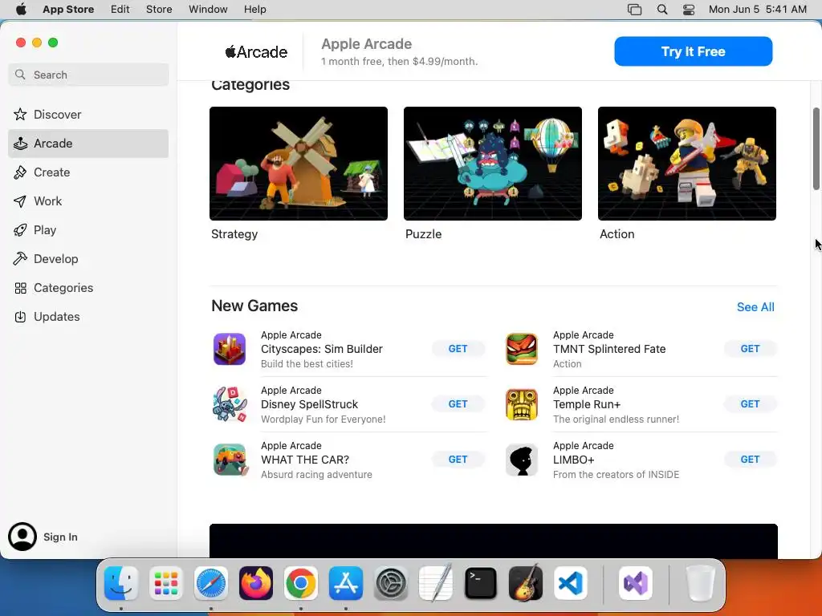This screenshot has width=822, height=616.
Task: Open LIMBO+ app icon
Action: tap(522, 460)
